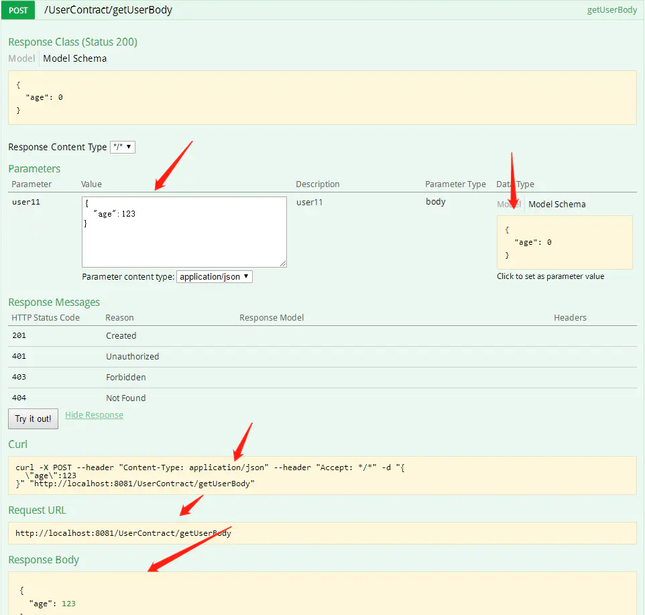Image resolution: width=645 pixels, height=615 pixels.
Task: Open the Response Content Type dropdown
Action: pyautogui.click(x=123, y=147)
